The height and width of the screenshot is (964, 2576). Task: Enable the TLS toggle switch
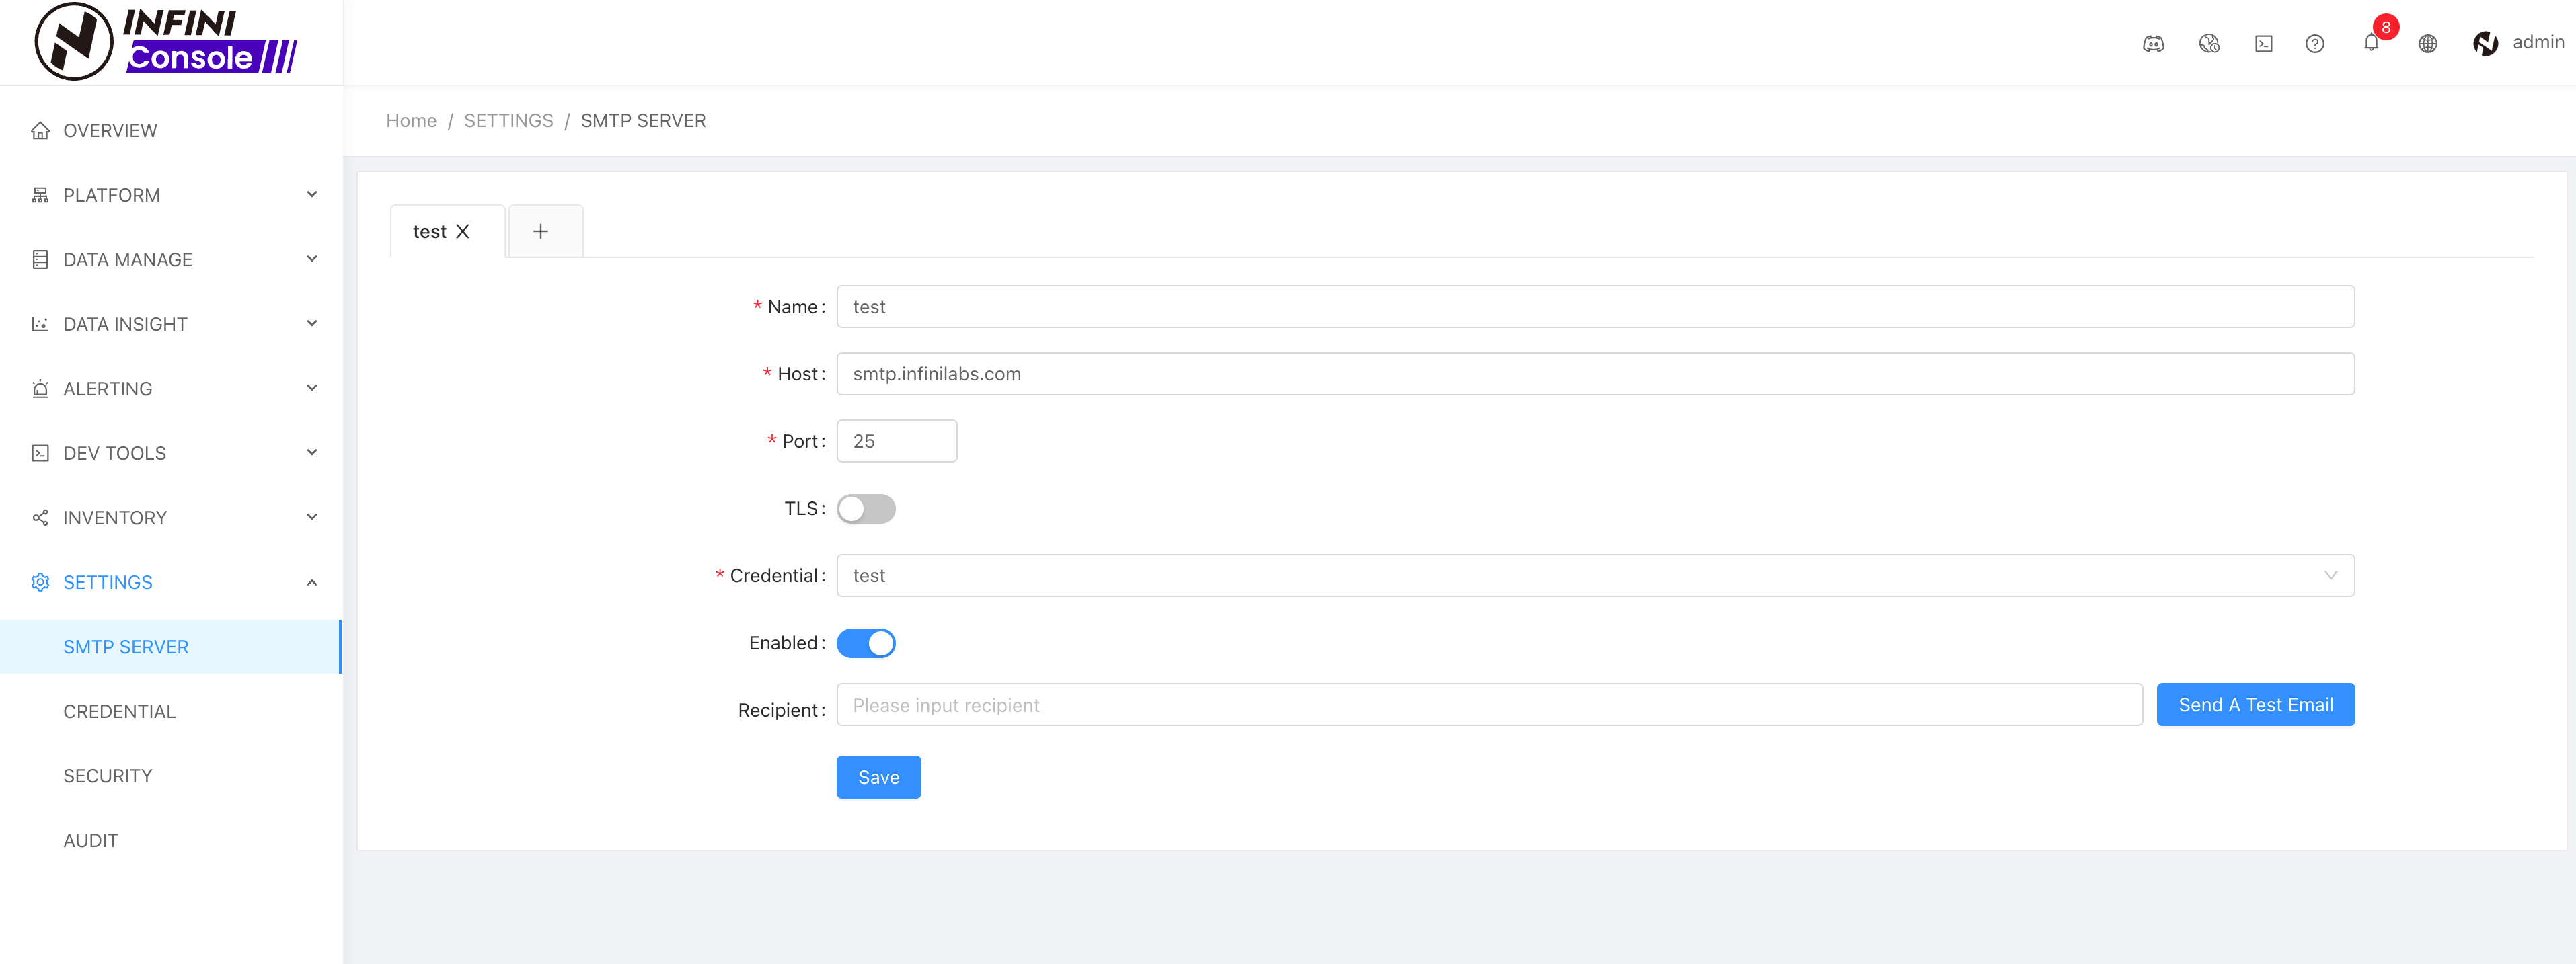(866, 509)
